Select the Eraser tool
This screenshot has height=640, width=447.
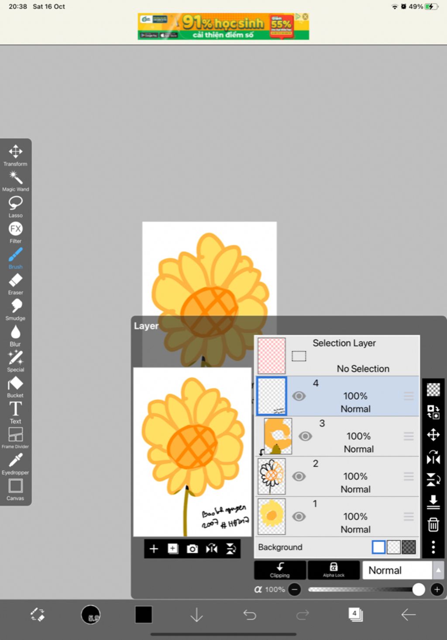(x=15, y=284)
